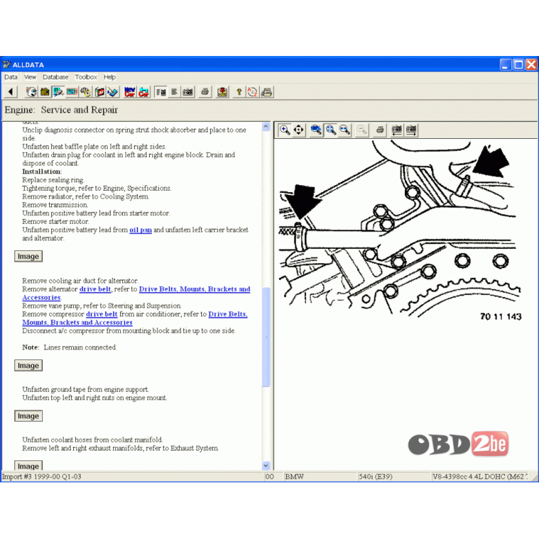Click the greyed zoom-out magnifier icon

pyautogui.click(x=362, y=130)
